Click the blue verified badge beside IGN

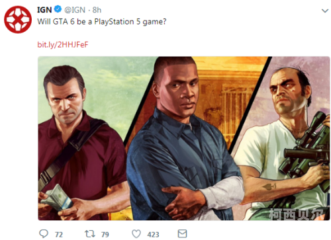click(58, 9)
